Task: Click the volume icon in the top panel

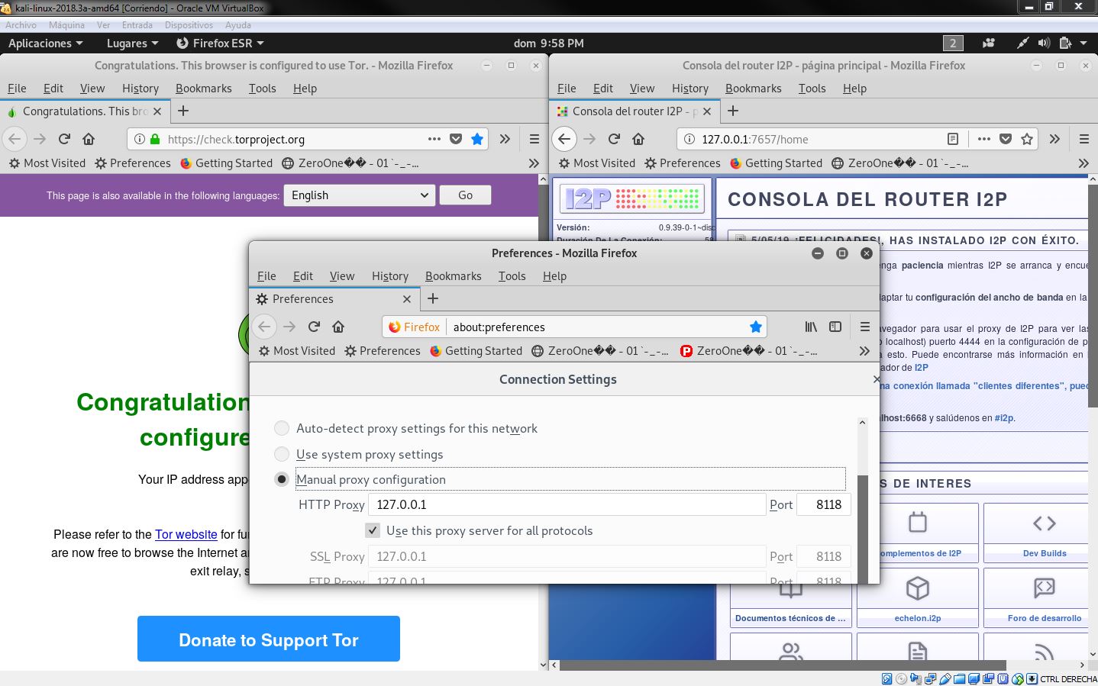Action: click(1044, 43)
